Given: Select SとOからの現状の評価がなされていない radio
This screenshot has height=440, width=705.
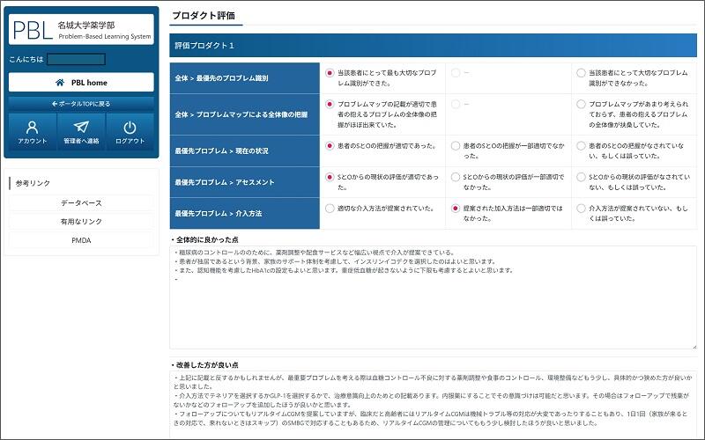Looking at the screenshot, I should pos(581,177).
